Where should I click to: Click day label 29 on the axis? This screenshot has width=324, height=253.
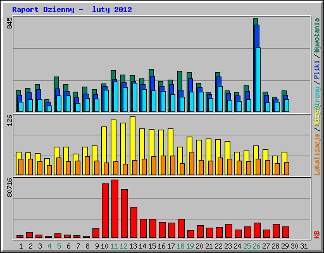pos(285,246)
